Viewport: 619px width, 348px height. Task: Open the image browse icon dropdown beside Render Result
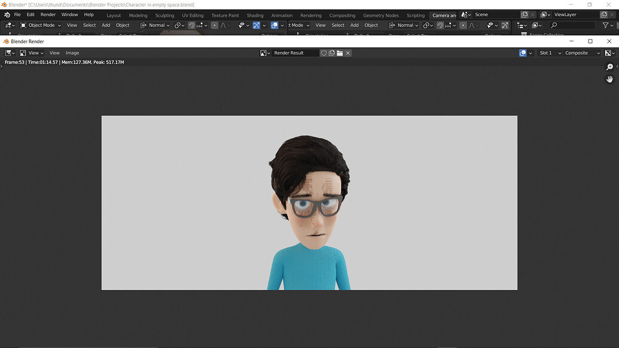pyautogui.click(x=265, y=53)
